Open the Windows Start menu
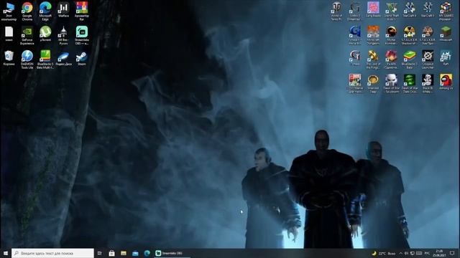The width and height of the screenshot is (460, 258). point(6,253)
